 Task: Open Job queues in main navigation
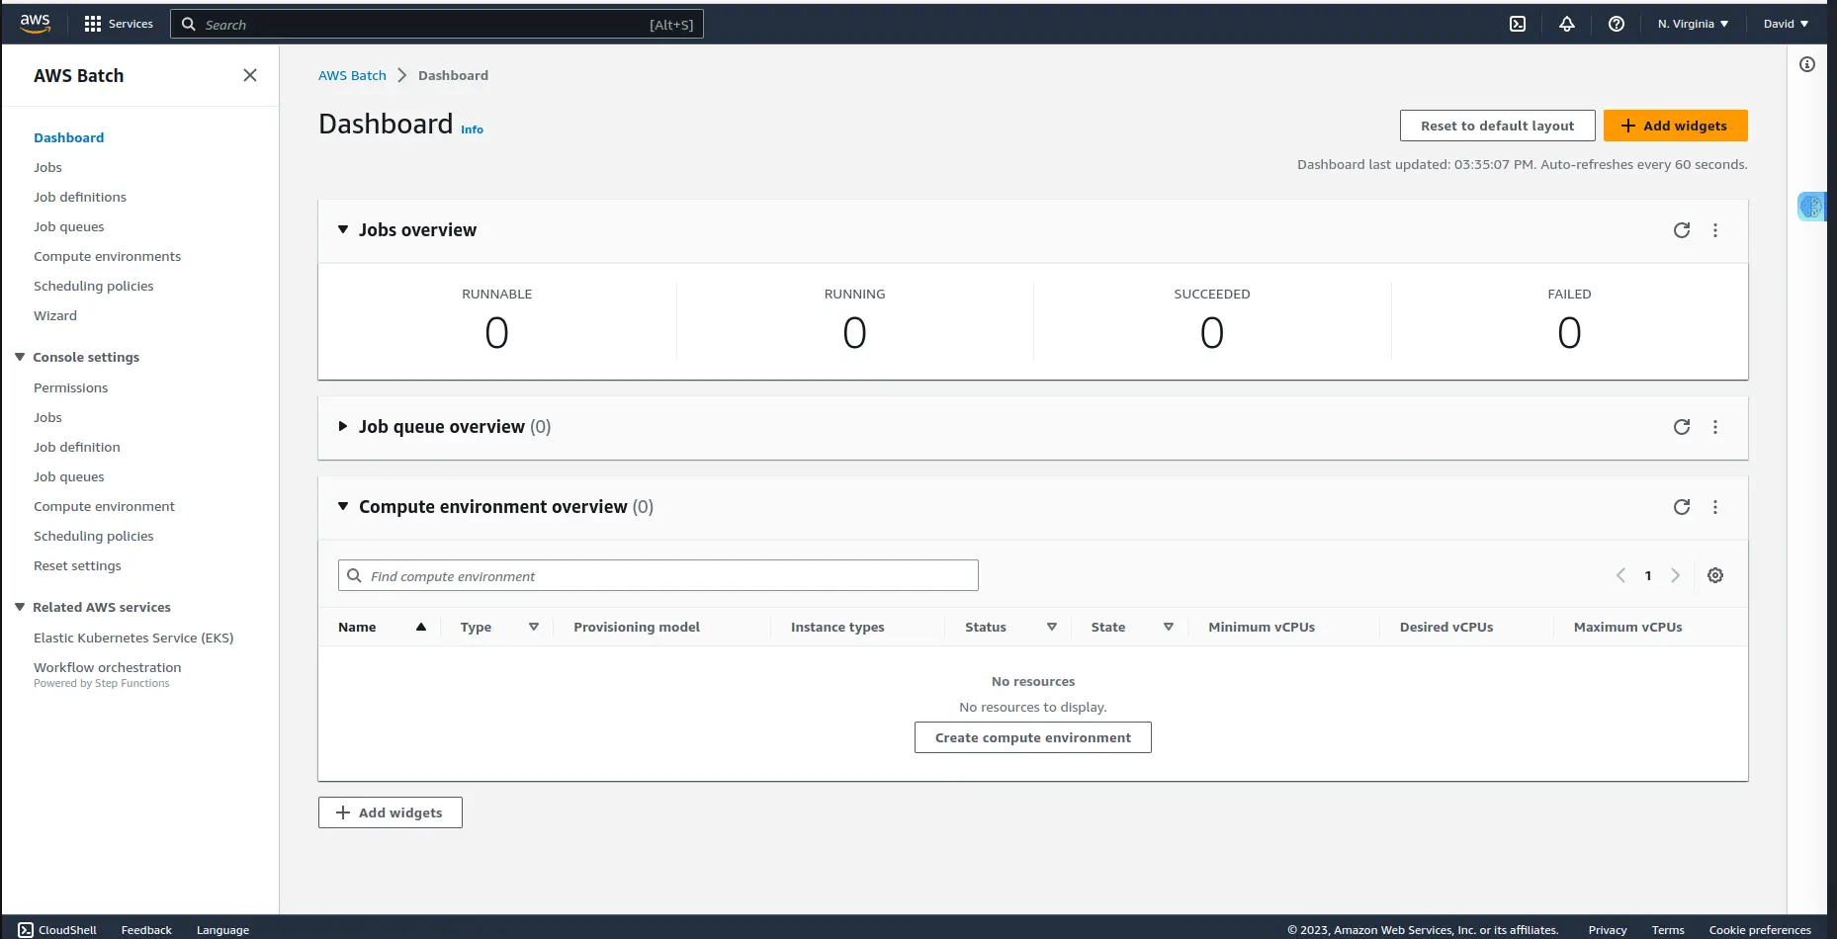coord(68,226)
